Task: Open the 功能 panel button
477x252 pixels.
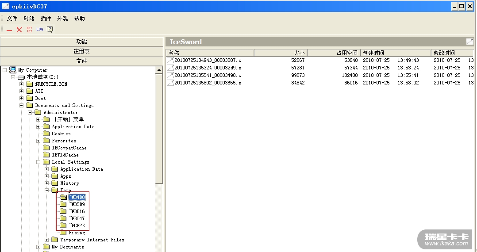Action: (x=82, y=42)
